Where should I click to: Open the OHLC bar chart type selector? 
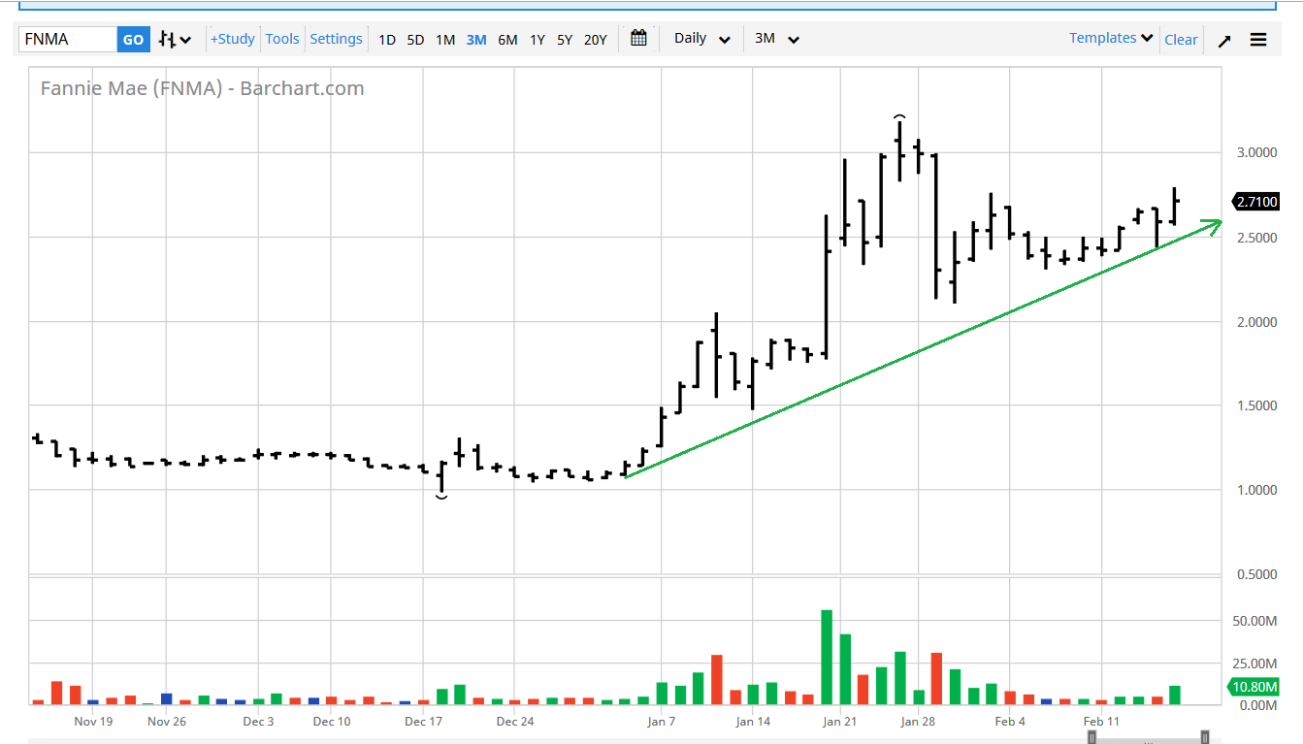pos(176,40)
